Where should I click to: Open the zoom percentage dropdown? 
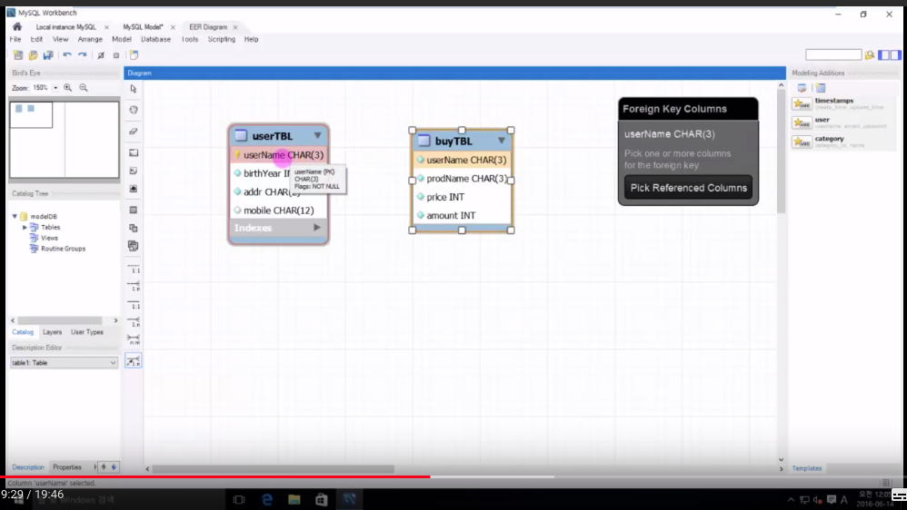tap(55, 88)
